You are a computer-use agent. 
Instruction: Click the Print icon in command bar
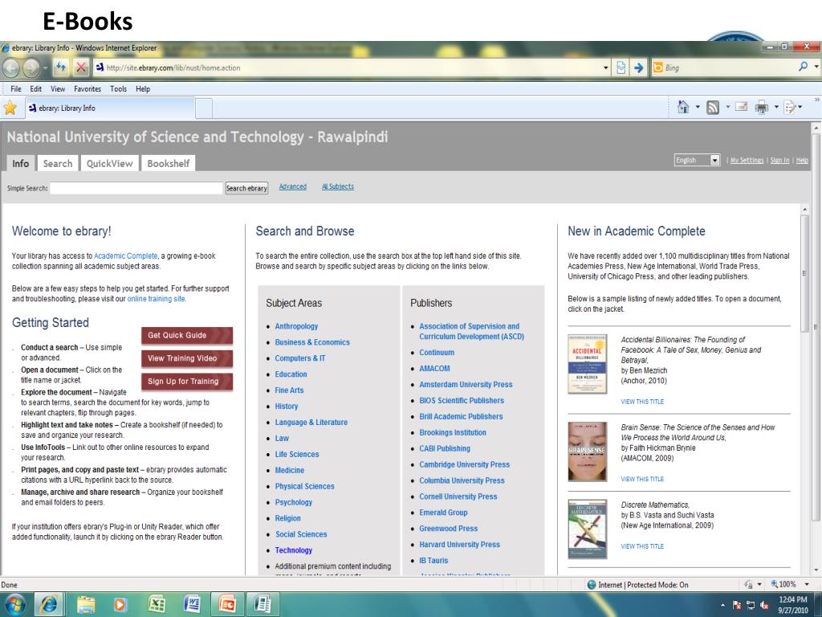[x=762, y=108]
